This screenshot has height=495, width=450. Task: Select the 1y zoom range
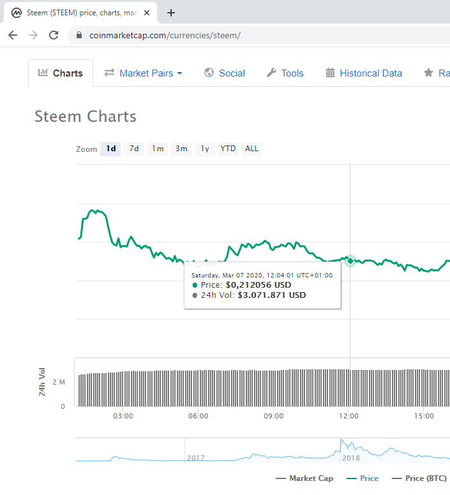pyautogui.click(x=205, y=149)
